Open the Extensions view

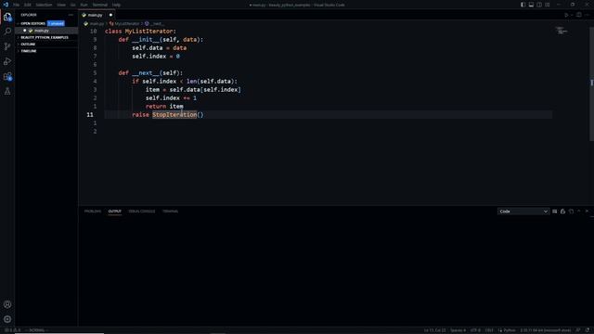pos(7,76)
